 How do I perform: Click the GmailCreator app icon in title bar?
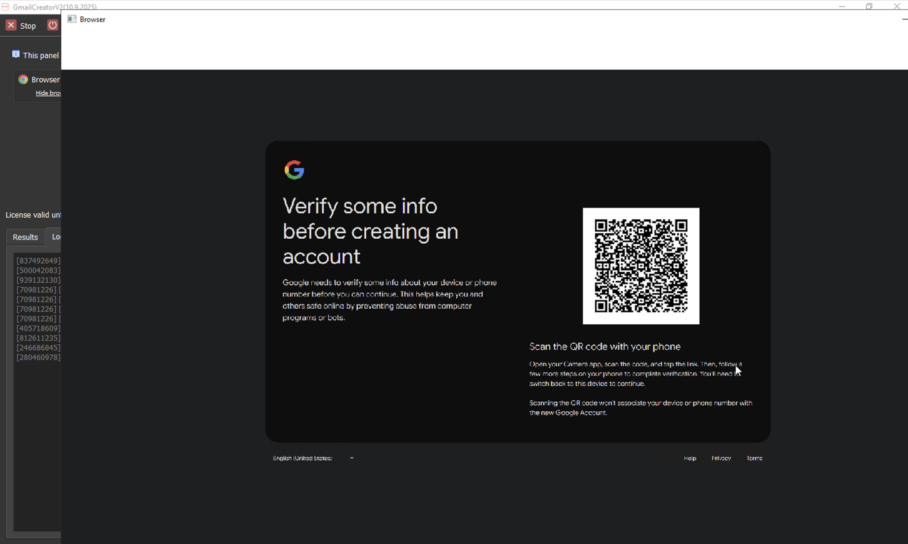(5, 6)
